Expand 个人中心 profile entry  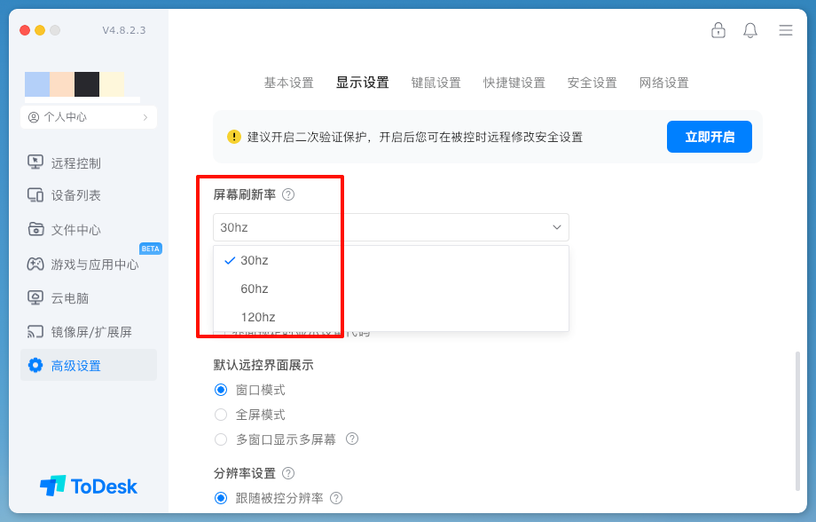pos(88,117)
